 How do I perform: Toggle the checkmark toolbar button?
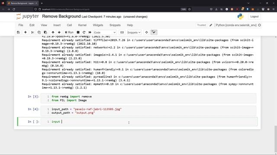(x=154, y=32)
